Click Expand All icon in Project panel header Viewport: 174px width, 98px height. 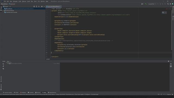coord(36,7)
